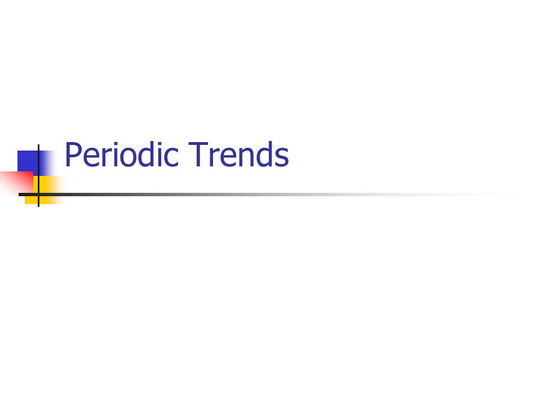Click the final letter "s" in Trends
This screenshot has width=541, height=406.
283,157
